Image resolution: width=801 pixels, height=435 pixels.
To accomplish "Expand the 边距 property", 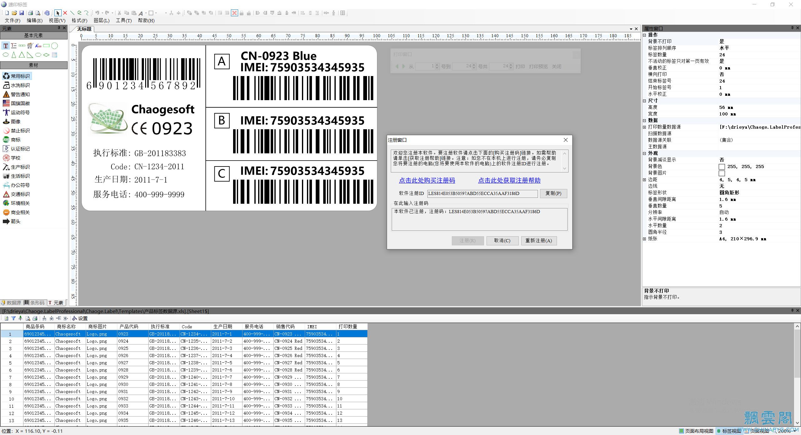I will tap(645, 180).
